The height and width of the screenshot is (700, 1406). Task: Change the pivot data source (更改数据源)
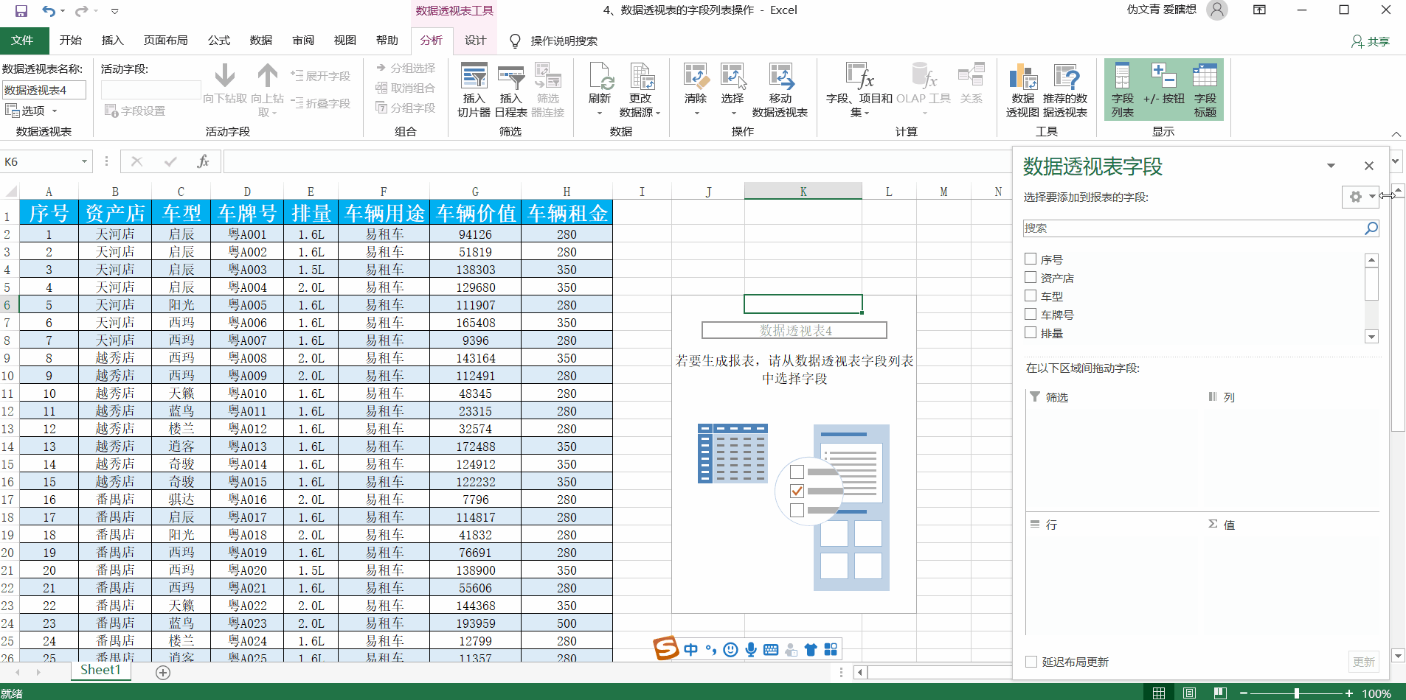click(640, 91)
